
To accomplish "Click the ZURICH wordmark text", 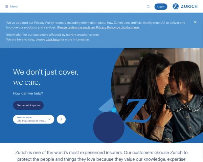I will pyautogui.click(x=189, y=6).
